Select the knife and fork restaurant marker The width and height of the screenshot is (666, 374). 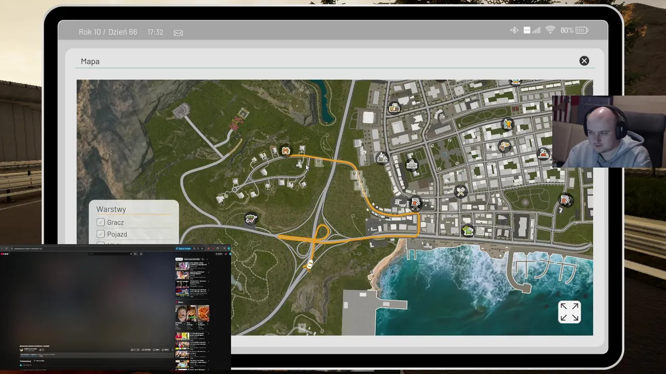(460, 192)
